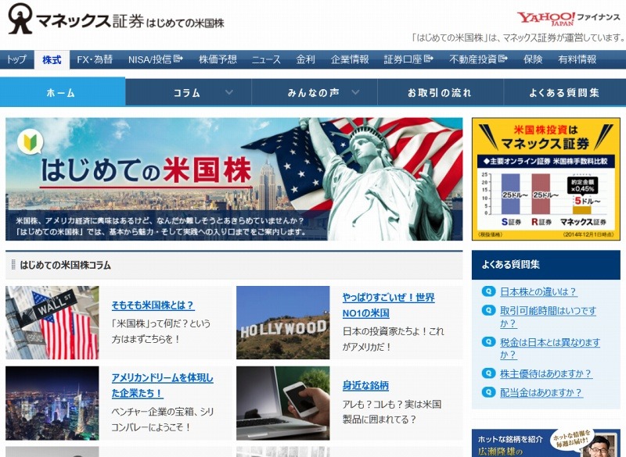Open the 税金は日本とは異なりますか？ FAQ link
626x457 pixels.
pyautogui.click(x=550, y=348)
